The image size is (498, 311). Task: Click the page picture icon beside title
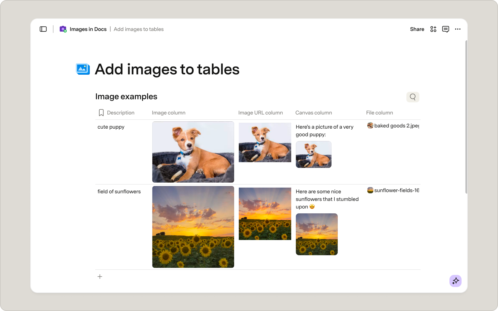[x=83, y=69]
